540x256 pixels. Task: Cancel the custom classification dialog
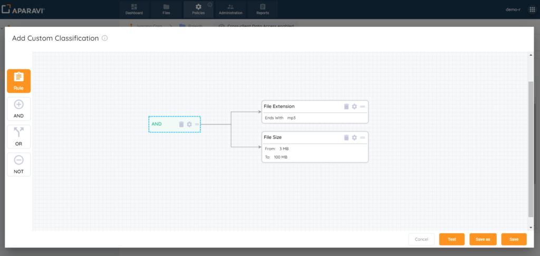tap(421, 239)
